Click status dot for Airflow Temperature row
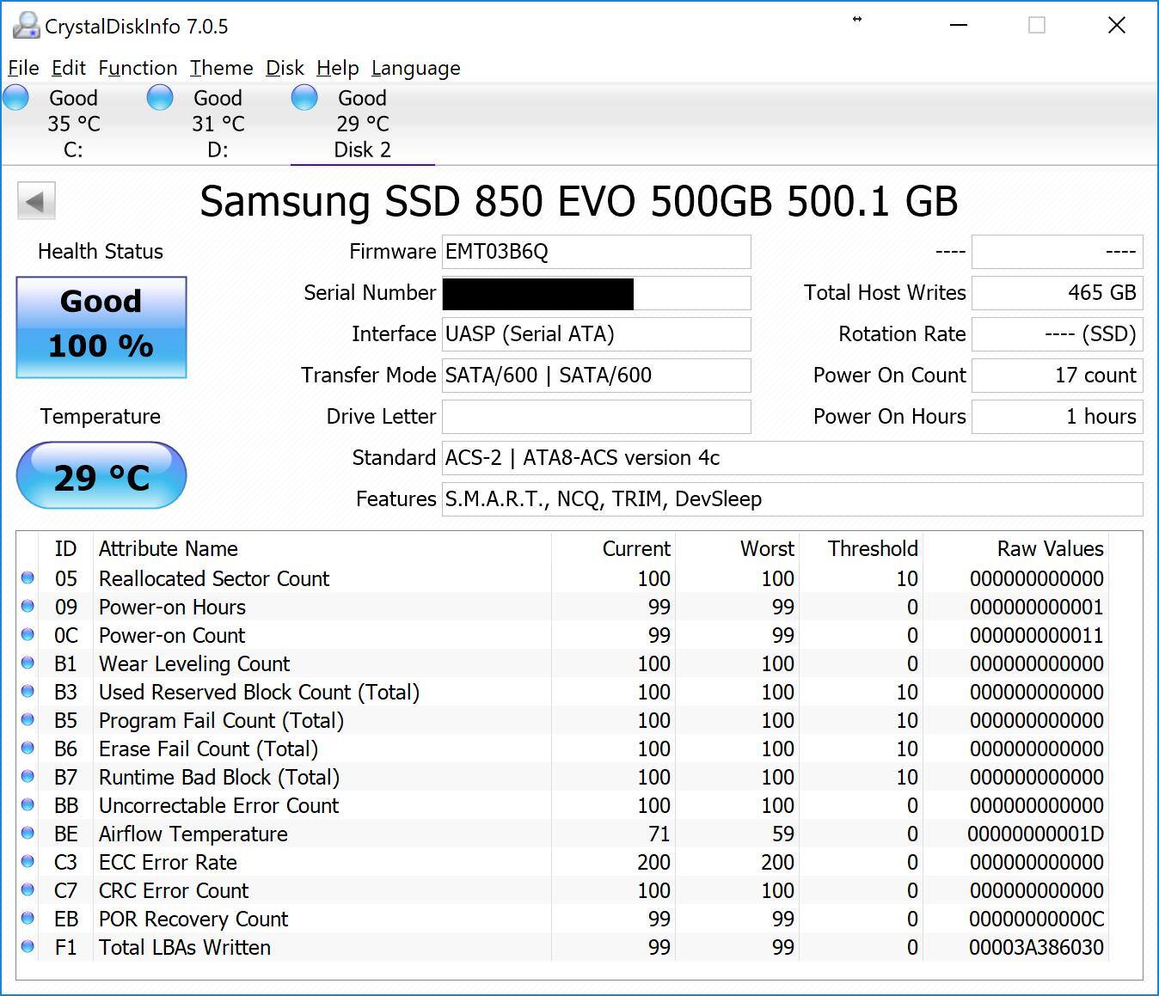The height and width of the screenshot is (996, 1159). pyautogui.click(x=28, y=834)
